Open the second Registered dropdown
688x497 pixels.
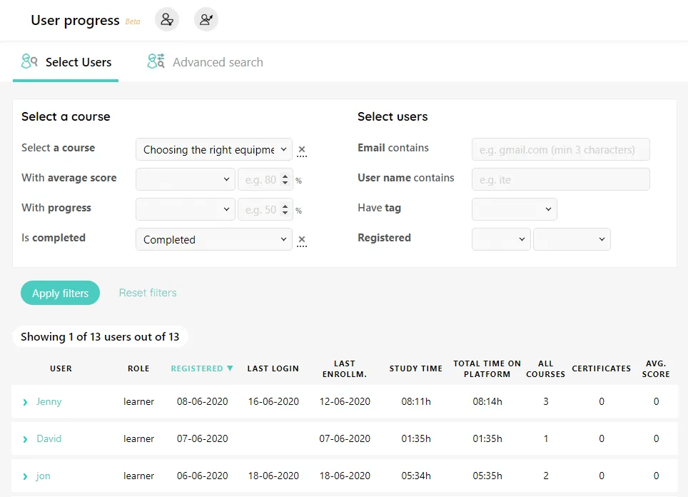click(x=572, y=239)
